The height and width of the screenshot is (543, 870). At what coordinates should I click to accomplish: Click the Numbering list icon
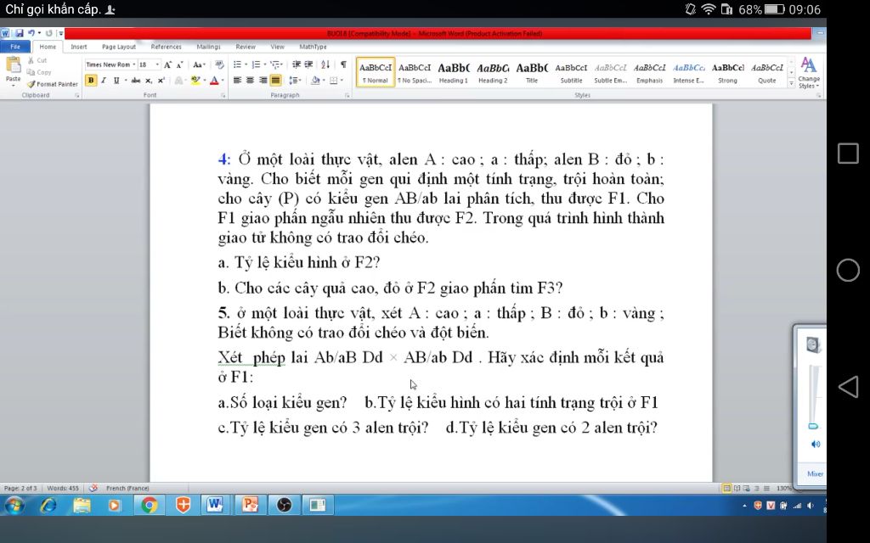coord(258,64)
